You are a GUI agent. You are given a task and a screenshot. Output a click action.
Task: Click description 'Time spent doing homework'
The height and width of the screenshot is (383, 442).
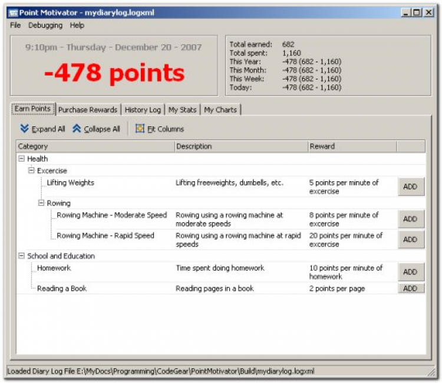click(x=220, y=268)
